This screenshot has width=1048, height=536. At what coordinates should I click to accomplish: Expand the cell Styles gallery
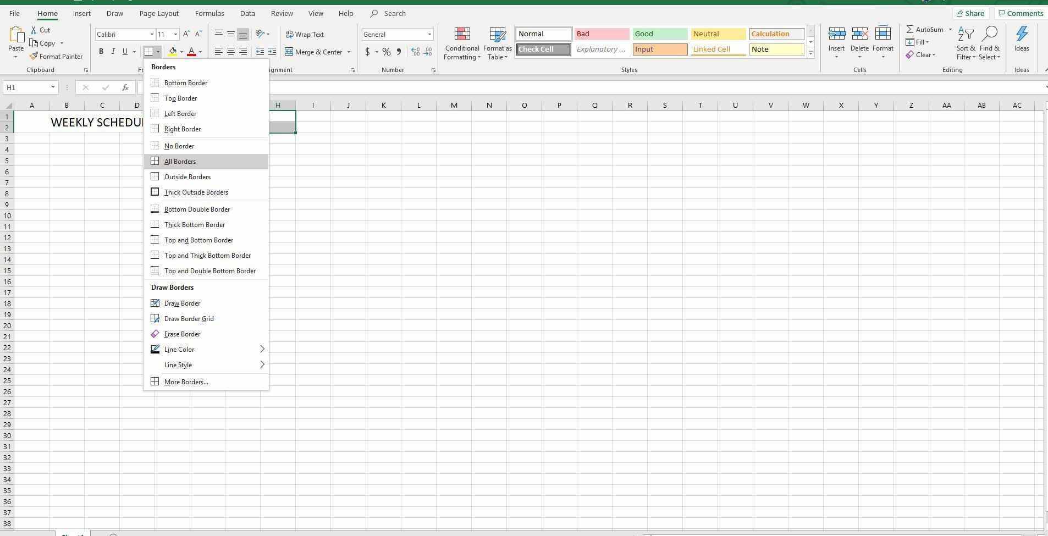click(810, 53)
